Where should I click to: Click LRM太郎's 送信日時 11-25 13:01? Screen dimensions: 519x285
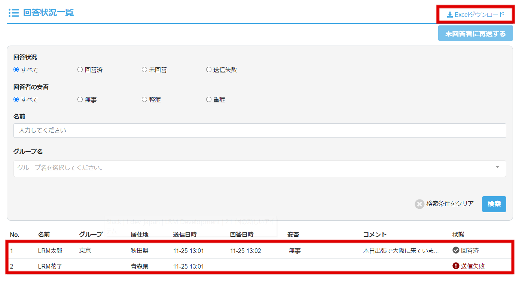pos(189,251)
